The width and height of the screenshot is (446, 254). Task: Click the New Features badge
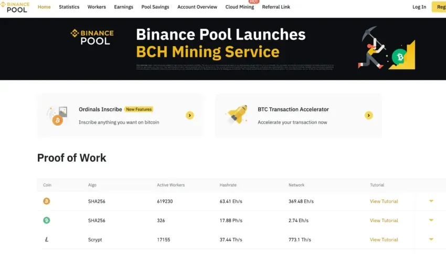point(139,109)
